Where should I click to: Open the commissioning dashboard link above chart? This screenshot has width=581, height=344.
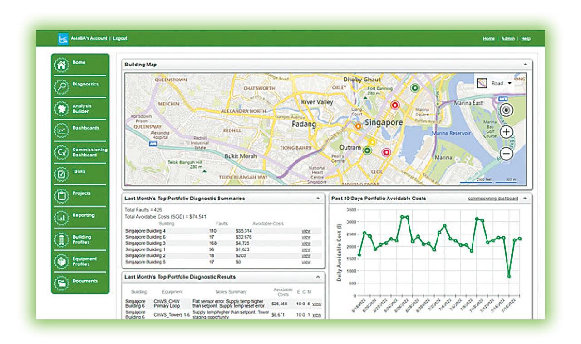click(492, 199)
